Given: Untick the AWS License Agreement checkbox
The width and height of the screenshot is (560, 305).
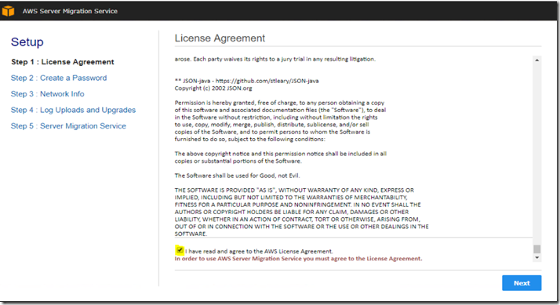Looking at the screenshot, I should pyautogui.click(x=180, y=250).
